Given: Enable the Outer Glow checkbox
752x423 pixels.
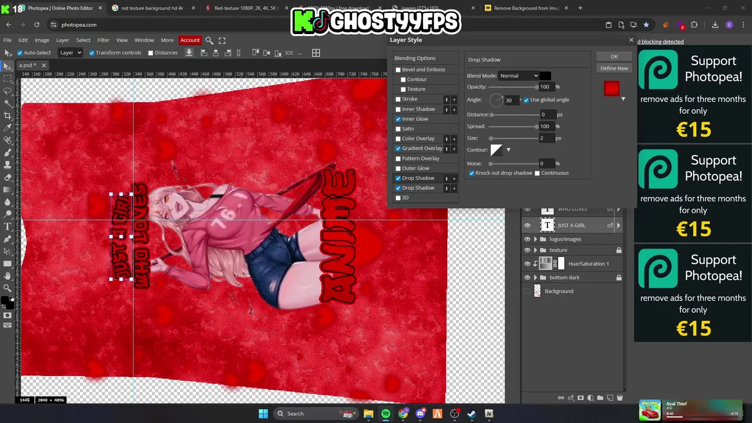Looking at the screenshot, I should point(398,169).
